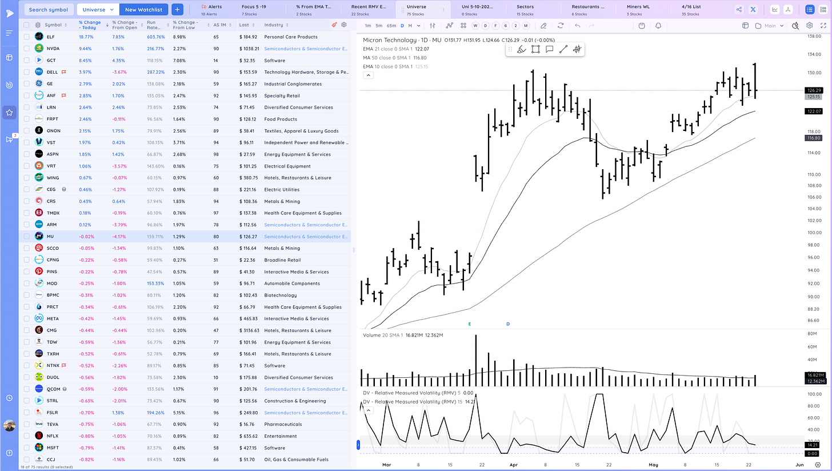Viewport: 832px width, 471px height.
Task: Click the CCJ row symbol text
Action: pos(51,459)
